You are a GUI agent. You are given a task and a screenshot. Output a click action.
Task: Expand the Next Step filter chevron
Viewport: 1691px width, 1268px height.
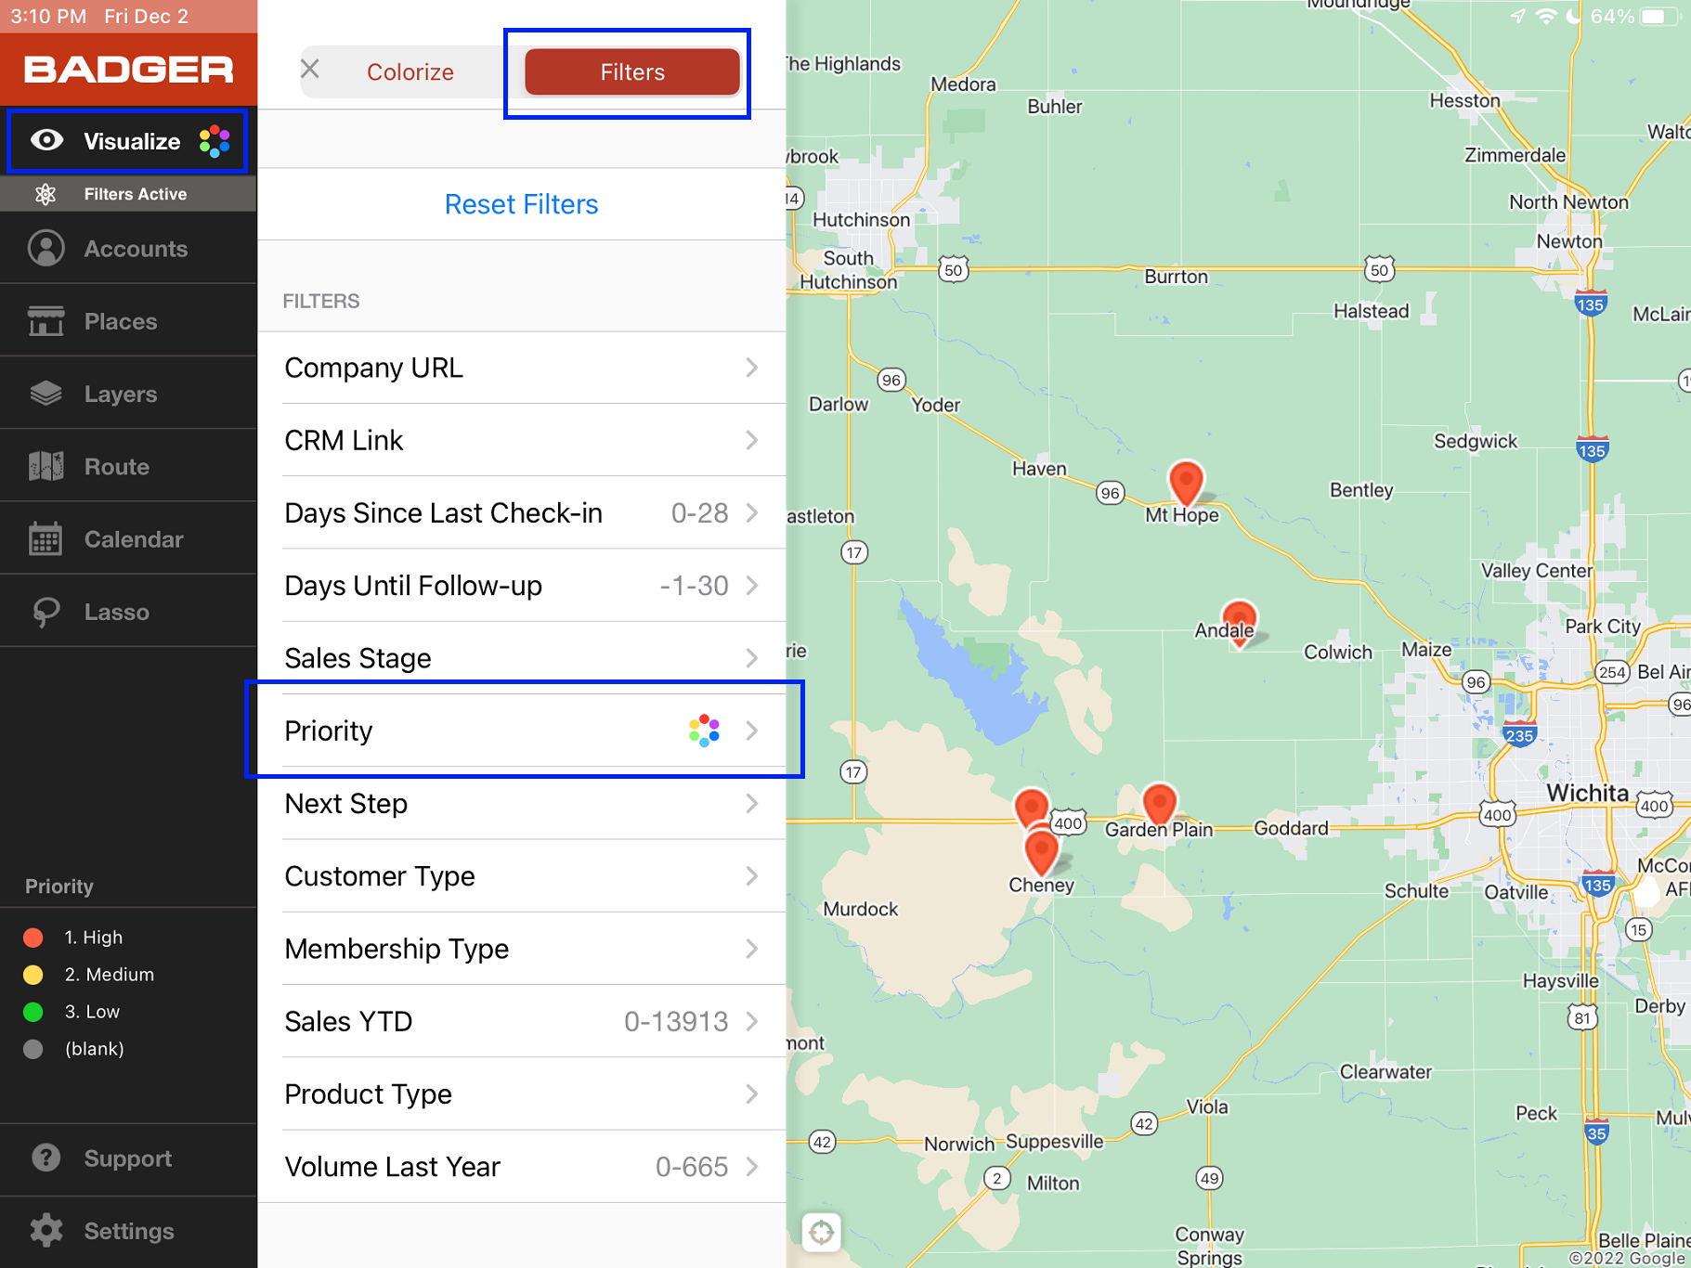point(752,803)
